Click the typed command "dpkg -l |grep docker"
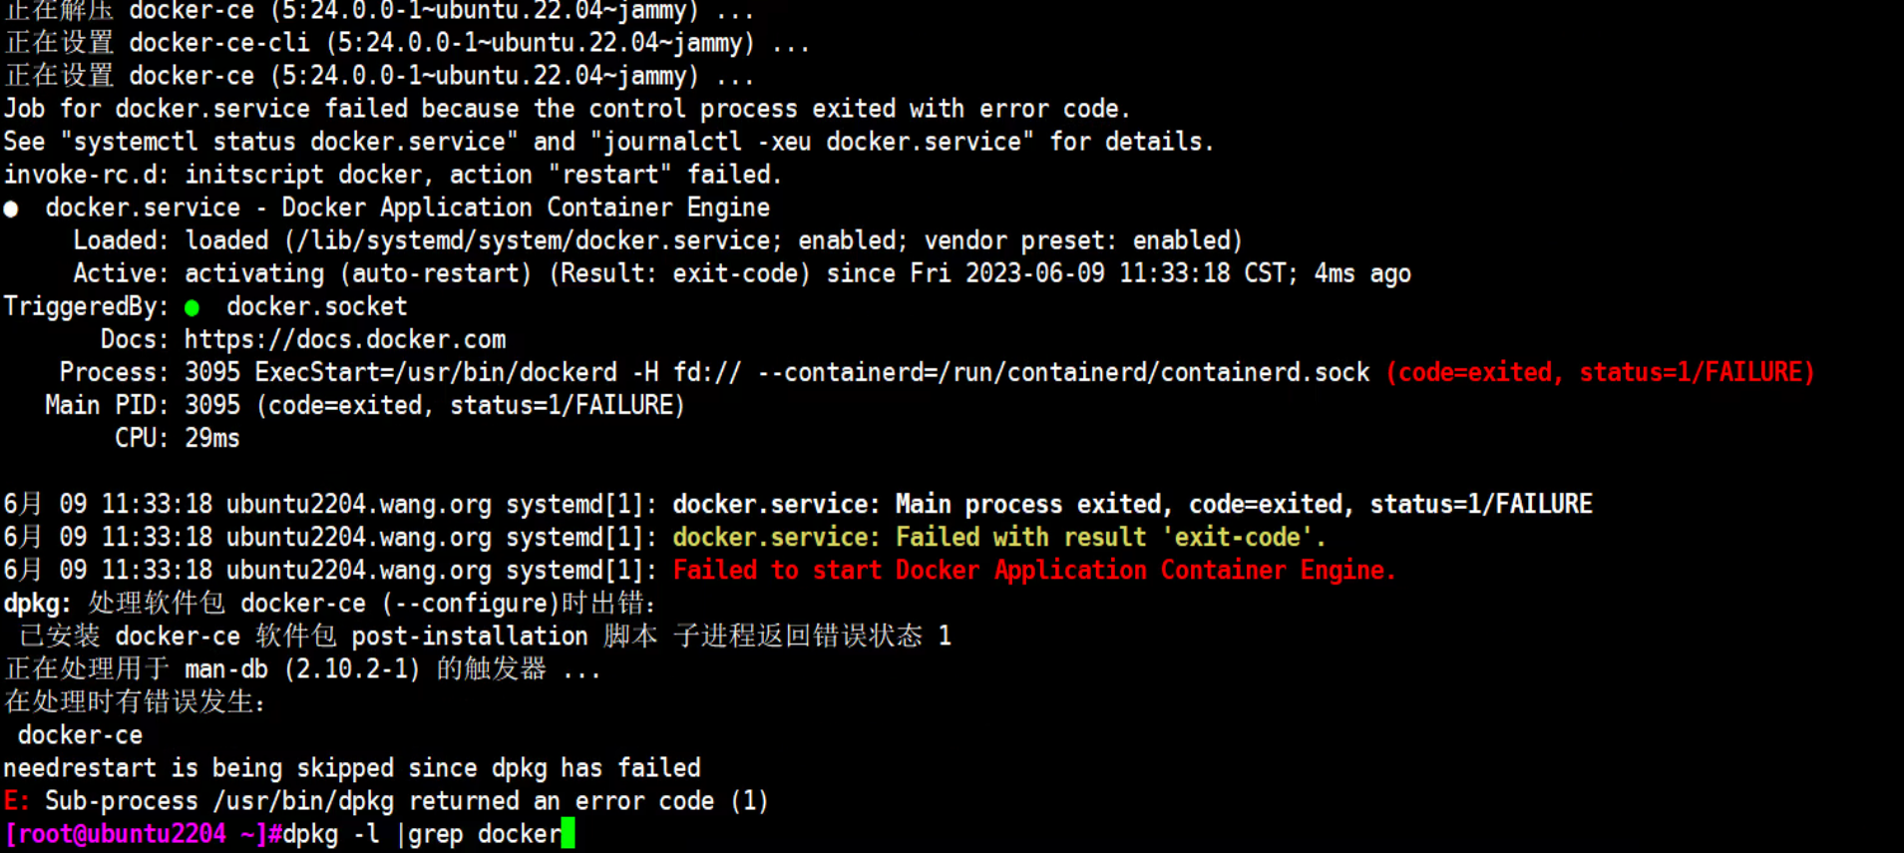1904x853 pixels. click(421, 834)
